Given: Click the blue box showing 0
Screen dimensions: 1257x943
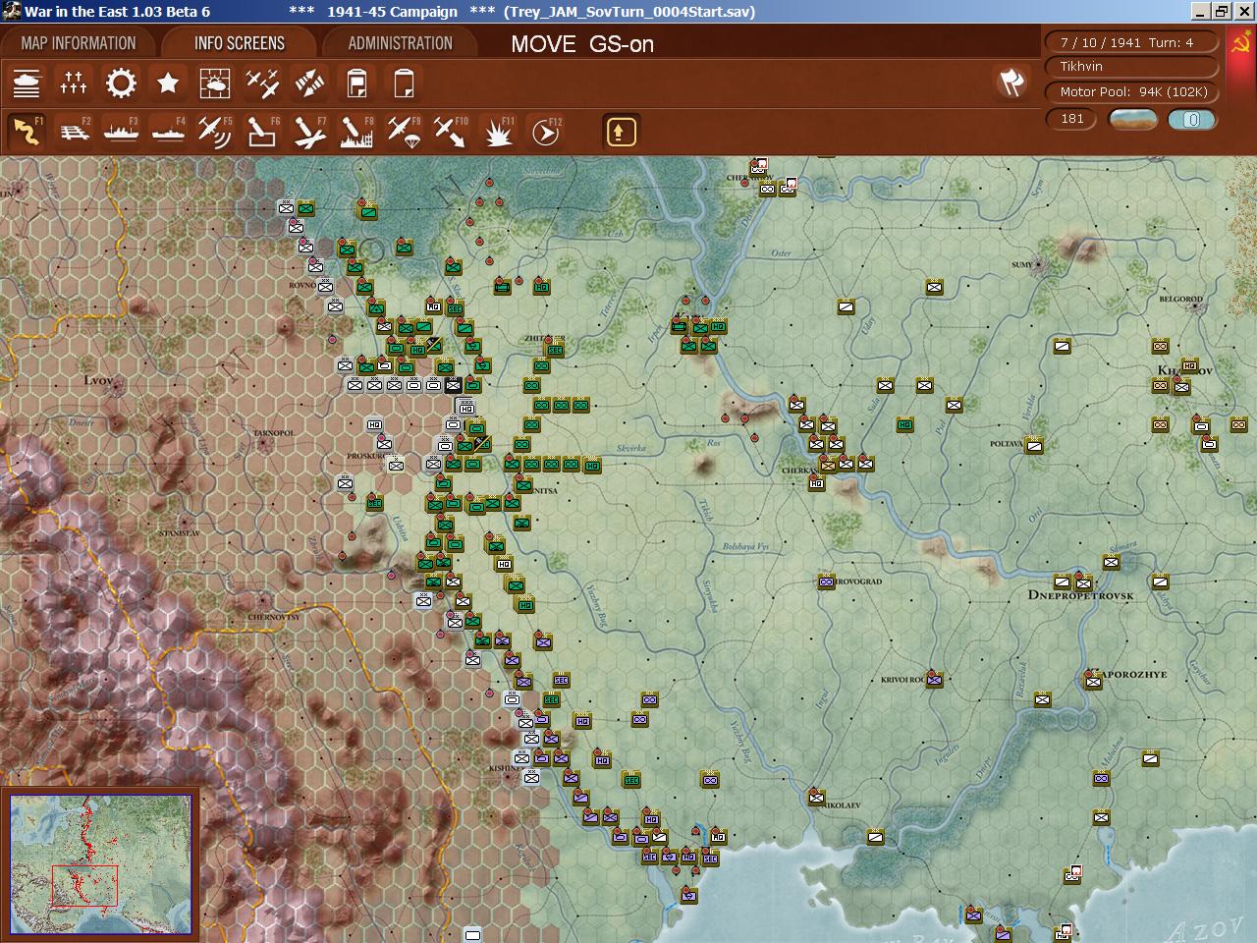Looking at the screenshot, I should 1192,119.
